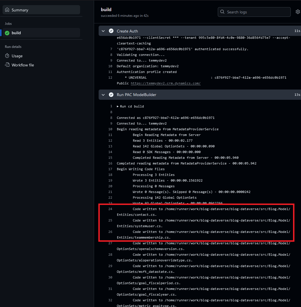Click 'Completed Reading Metadata from Server' line

pyautogui.click(x=186, y=158)
